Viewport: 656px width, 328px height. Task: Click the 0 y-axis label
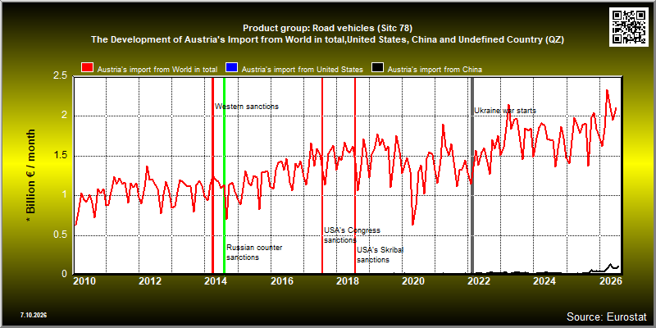65,274
